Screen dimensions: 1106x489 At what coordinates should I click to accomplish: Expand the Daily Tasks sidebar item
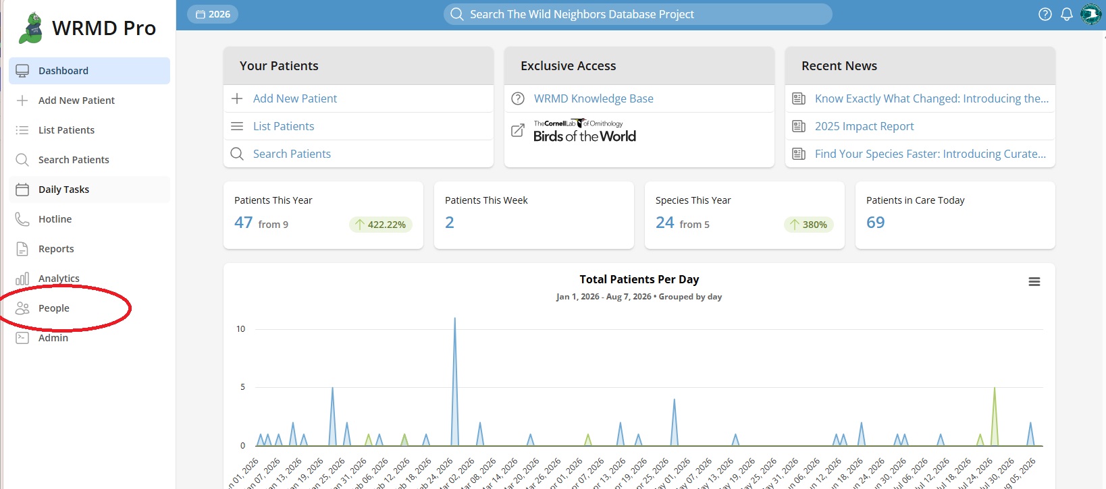pos(89,190)
